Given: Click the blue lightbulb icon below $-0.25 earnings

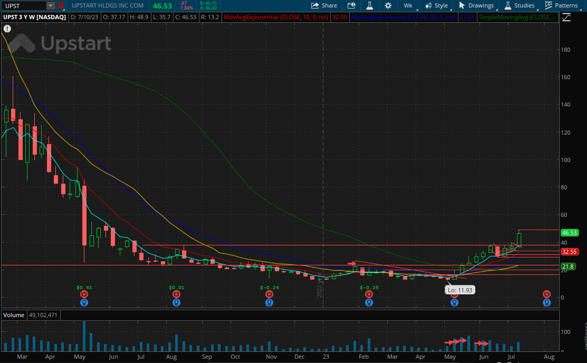Looking at the screenshot, I should (x=369, y=303).
